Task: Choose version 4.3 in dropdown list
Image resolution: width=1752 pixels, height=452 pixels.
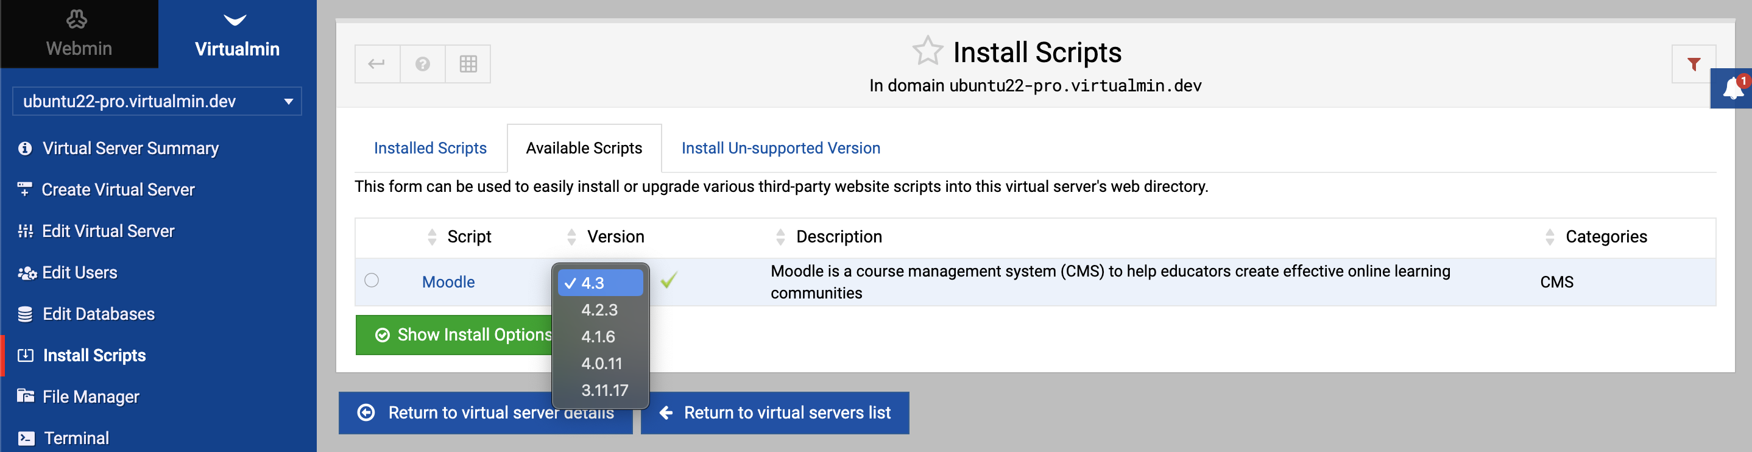Action: click(600, 283)
